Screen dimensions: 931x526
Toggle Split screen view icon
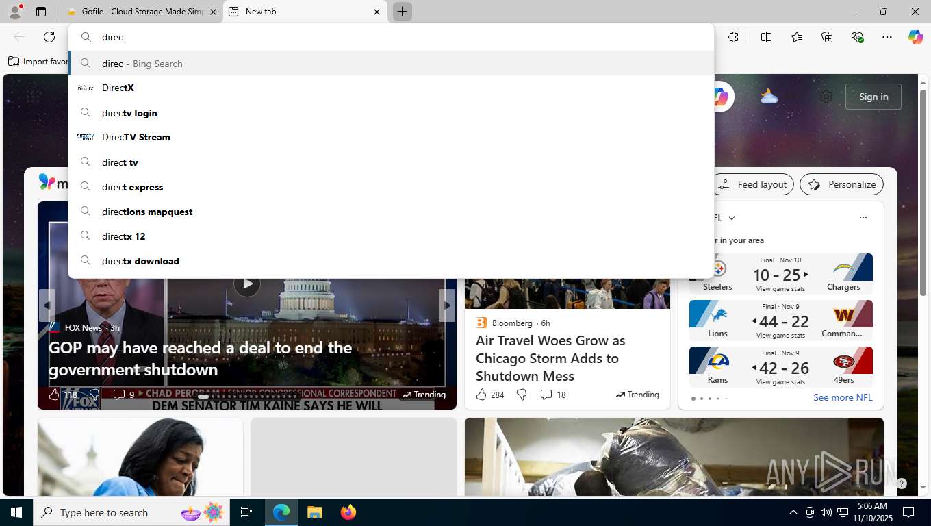pos(766,37)
